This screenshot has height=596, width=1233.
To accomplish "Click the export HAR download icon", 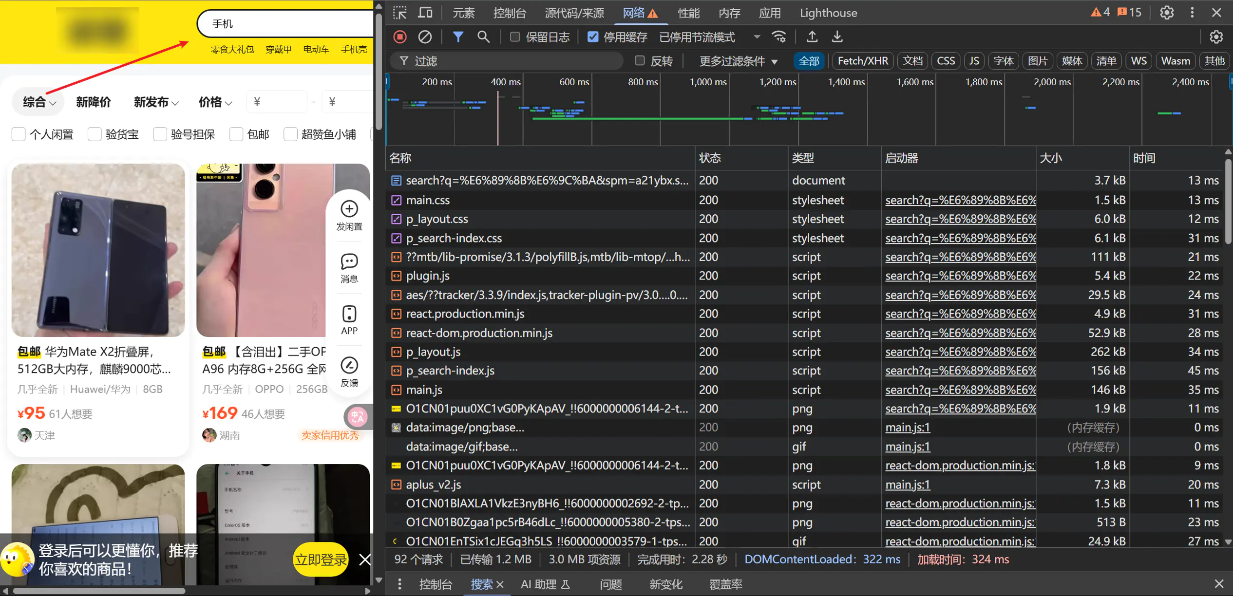I will (x=837, y=37).
